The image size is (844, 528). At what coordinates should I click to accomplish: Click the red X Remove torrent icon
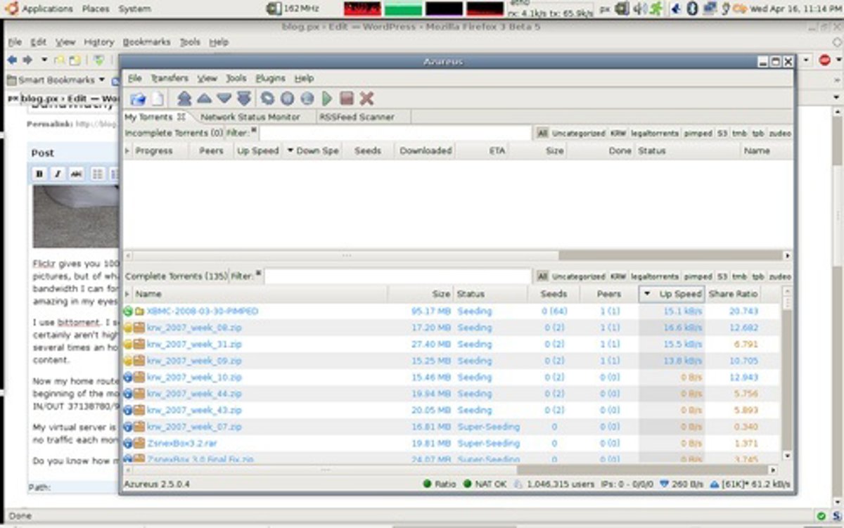point(366,99)
